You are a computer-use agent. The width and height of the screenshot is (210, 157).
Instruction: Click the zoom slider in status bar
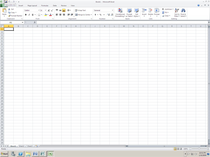point(199,149)
